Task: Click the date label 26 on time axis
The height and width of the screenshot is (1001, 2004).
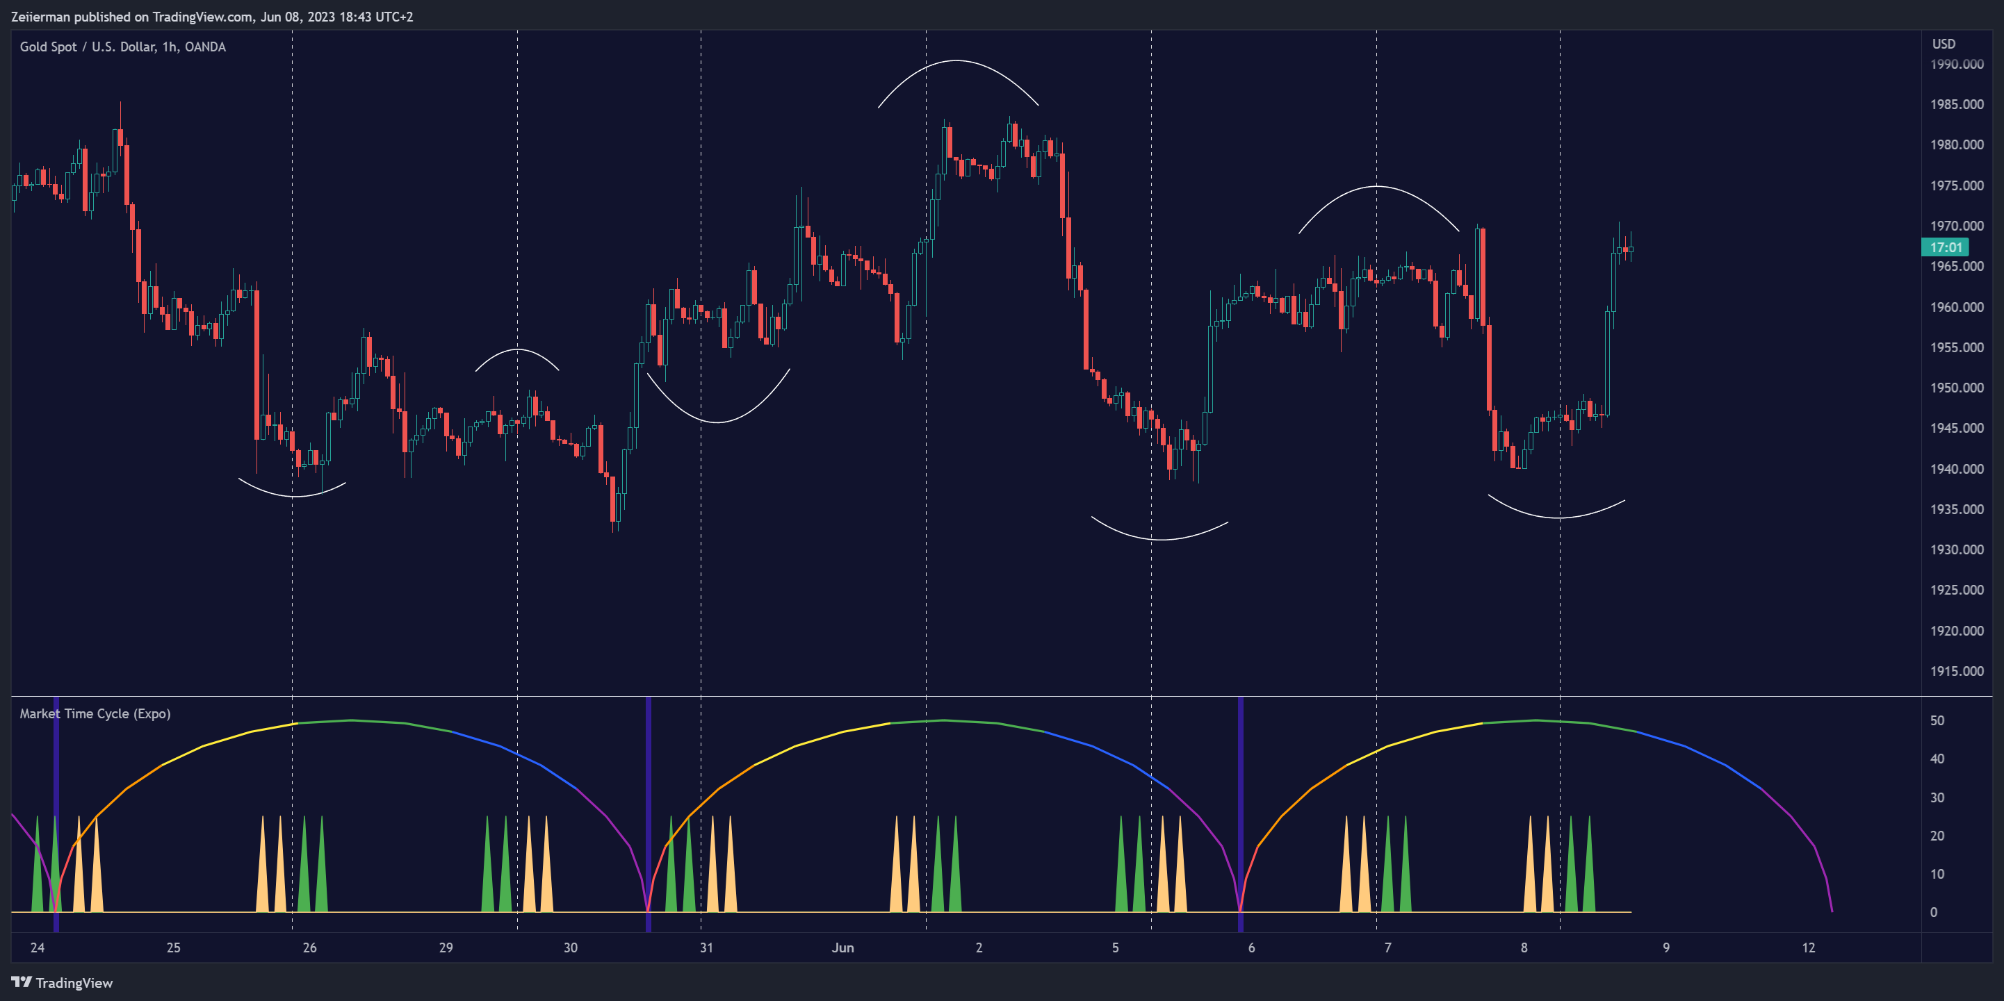Action: click(x=309, y=948)
